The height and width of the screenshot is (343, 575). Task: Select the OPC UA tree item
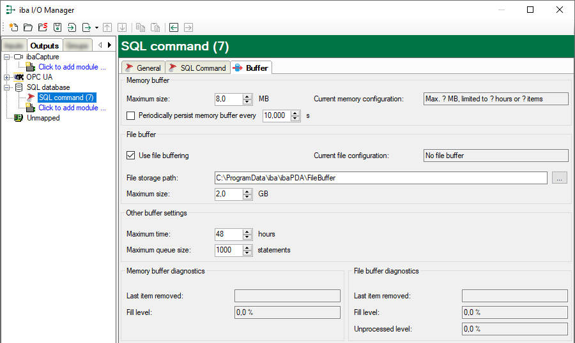pyautogui.click(x=39, y=77)
